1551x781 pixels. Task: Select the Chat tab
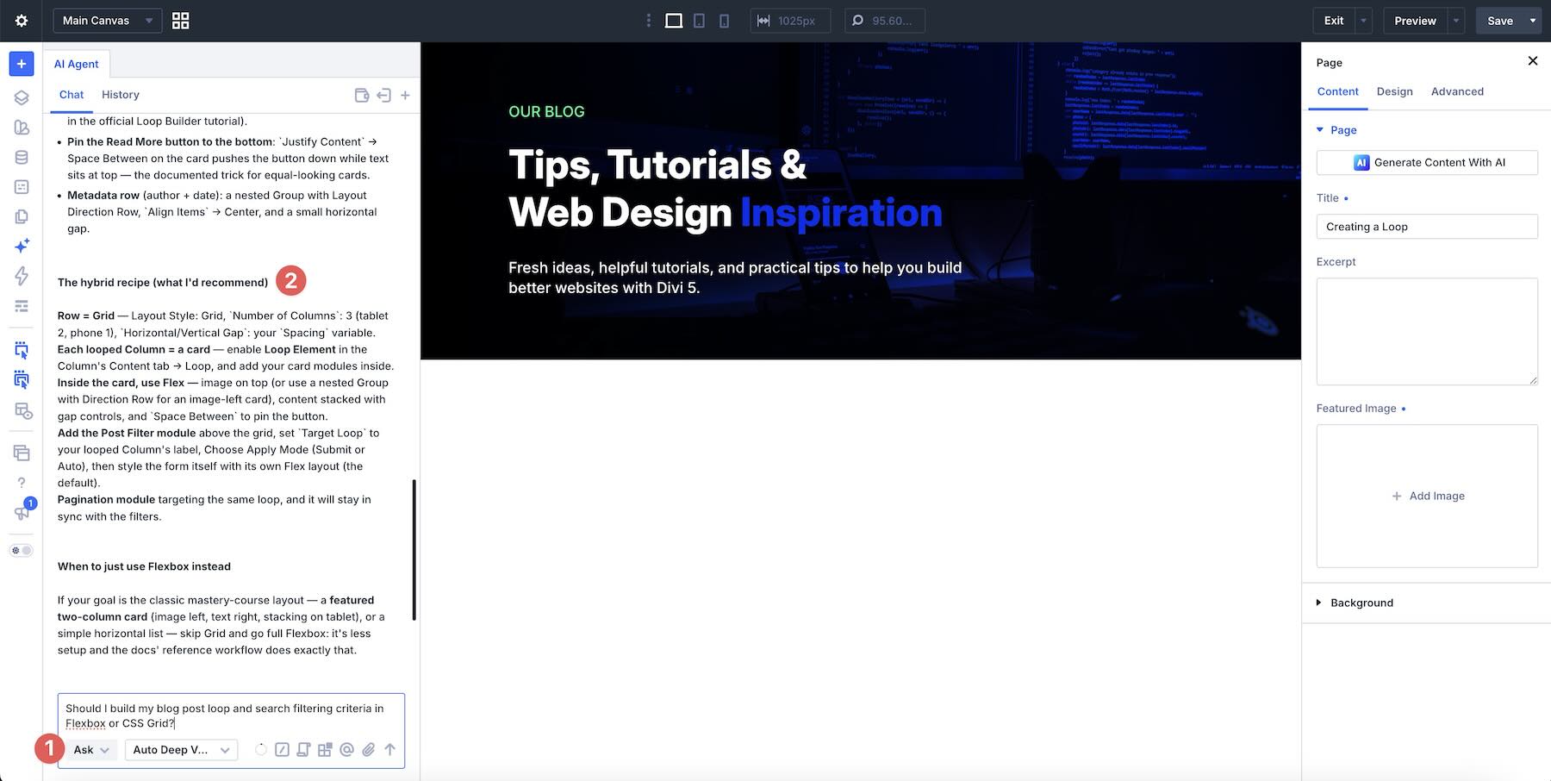(72, 95)
